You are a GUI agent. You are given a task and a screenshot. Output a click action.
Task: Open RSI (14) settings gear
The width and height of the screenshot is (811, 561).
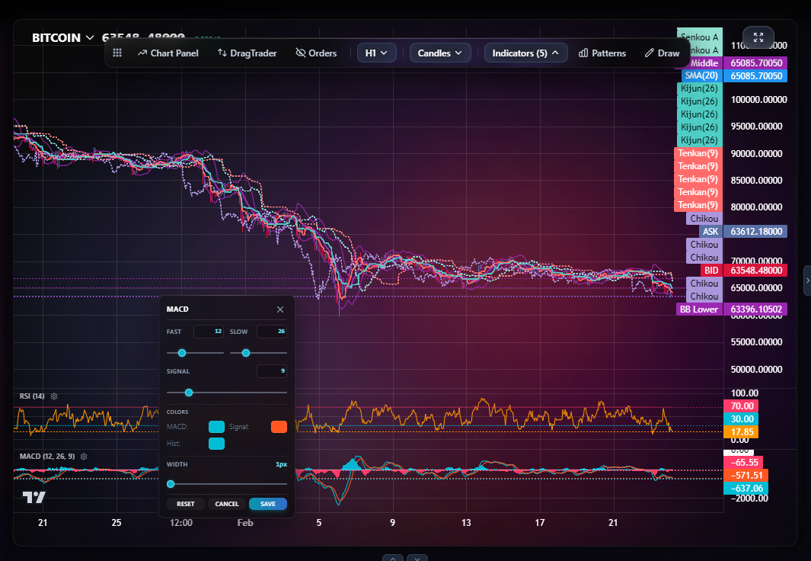coord(54,396)
